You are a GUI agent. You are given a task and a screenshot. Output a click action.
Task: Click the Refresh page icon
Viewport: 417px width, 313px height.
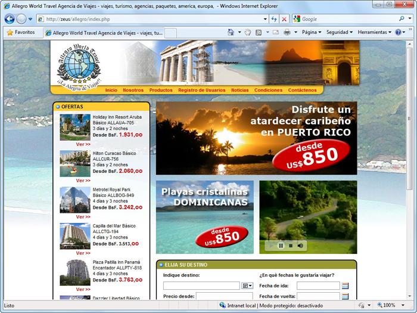click(x=274, y=19)
